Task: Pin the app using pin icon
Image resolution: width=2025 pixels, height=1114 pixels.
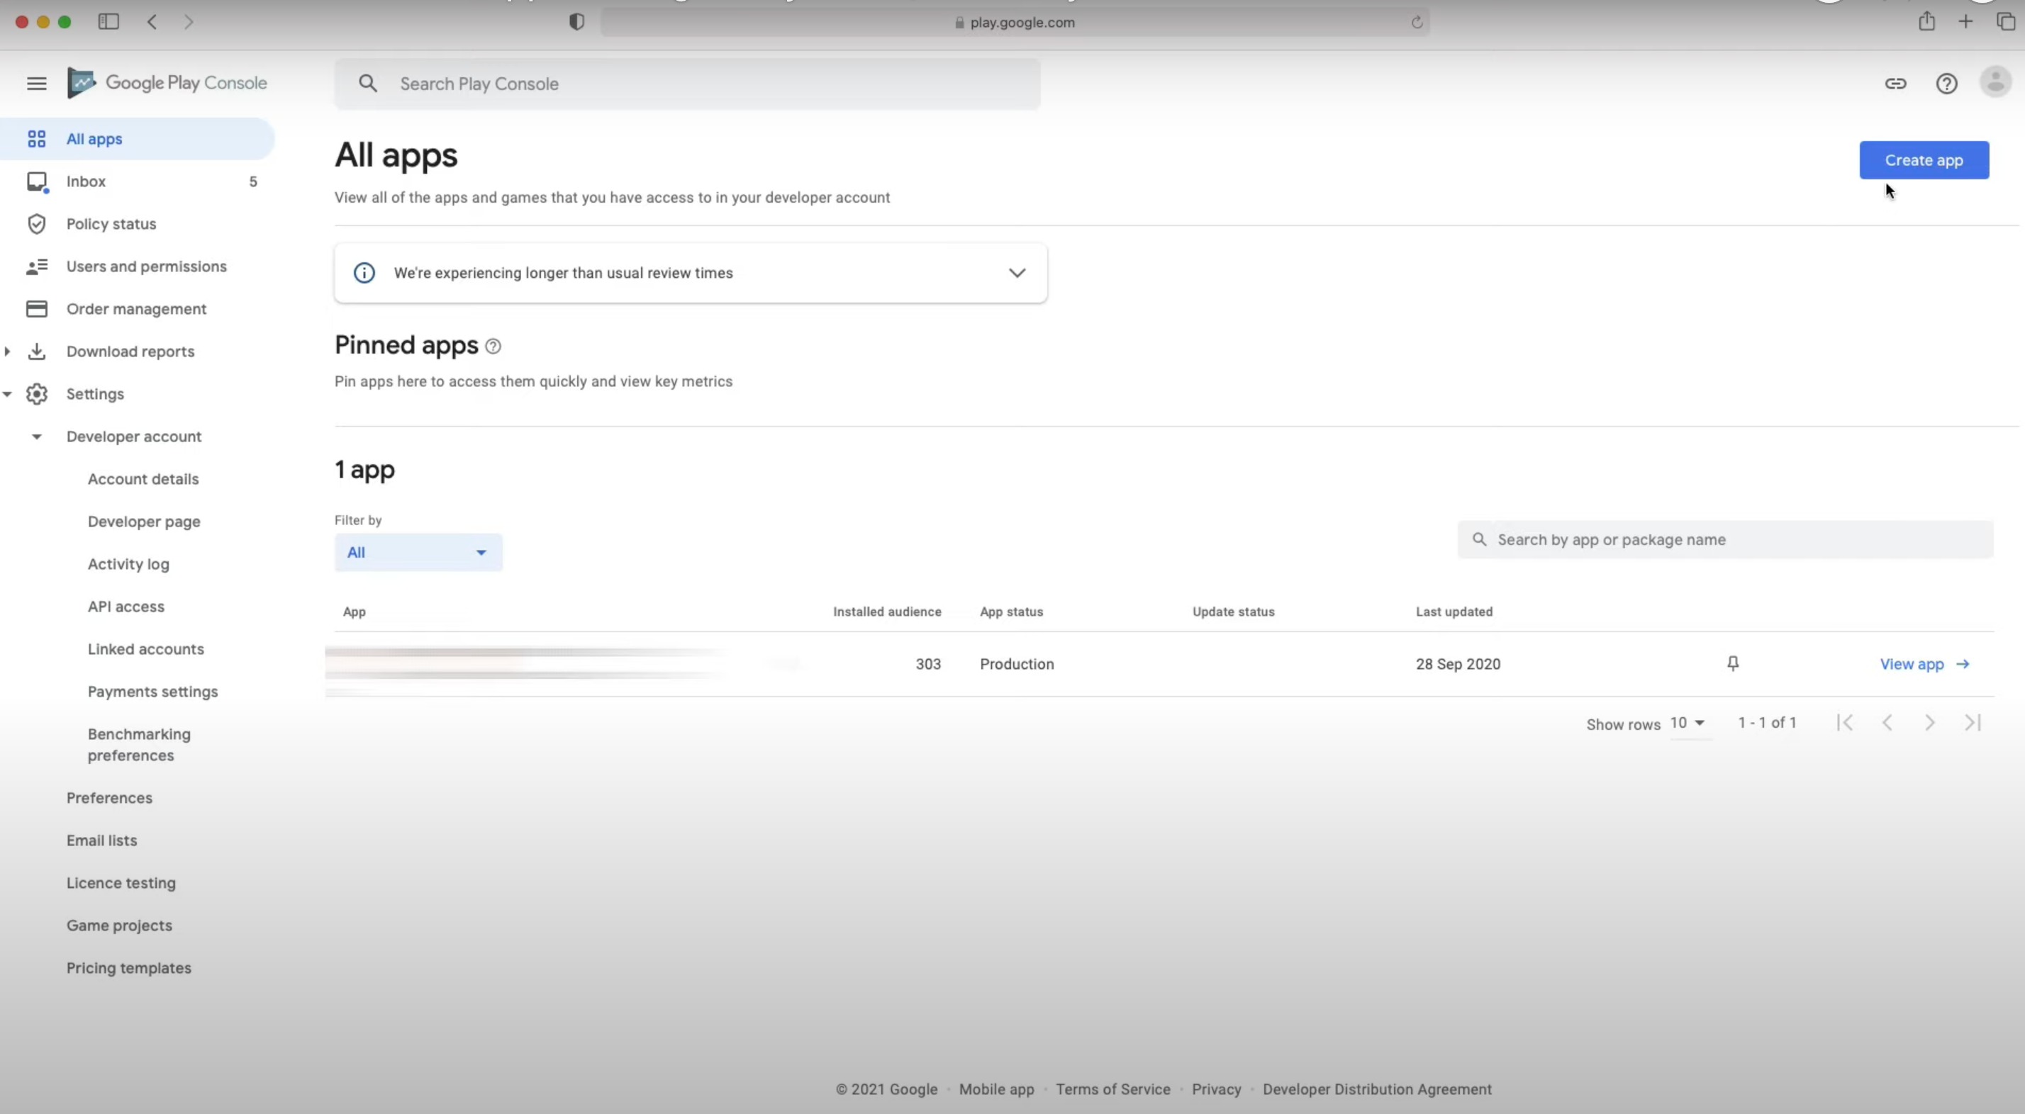Action: 1733,664
